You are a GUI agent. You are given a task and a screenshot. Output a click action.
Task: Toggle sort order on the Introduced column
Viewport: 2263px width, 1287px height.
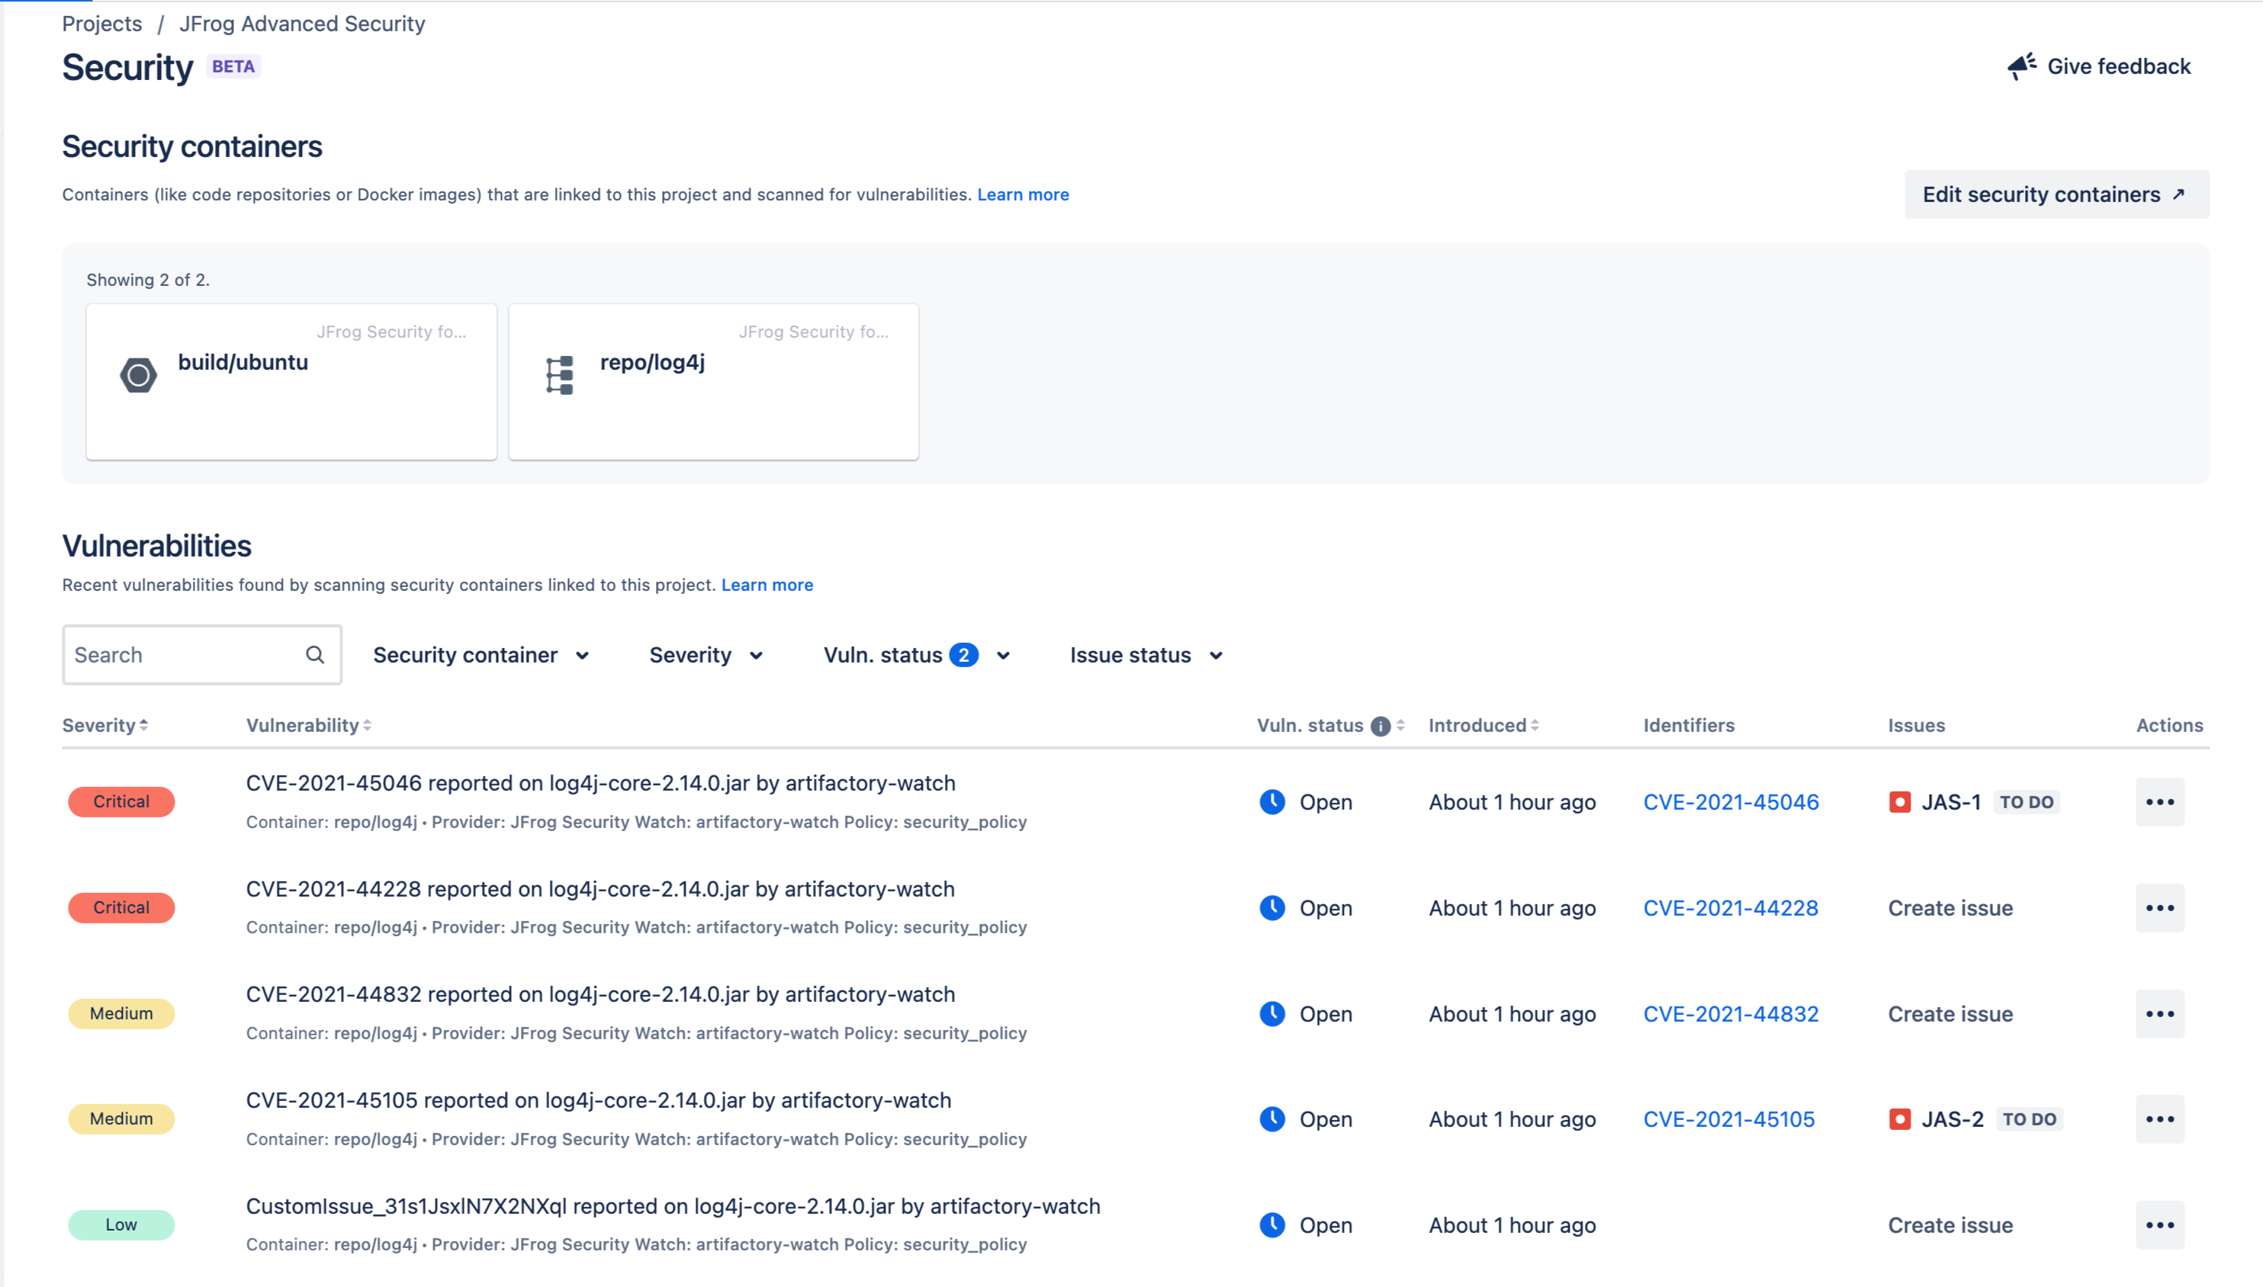1536,725
